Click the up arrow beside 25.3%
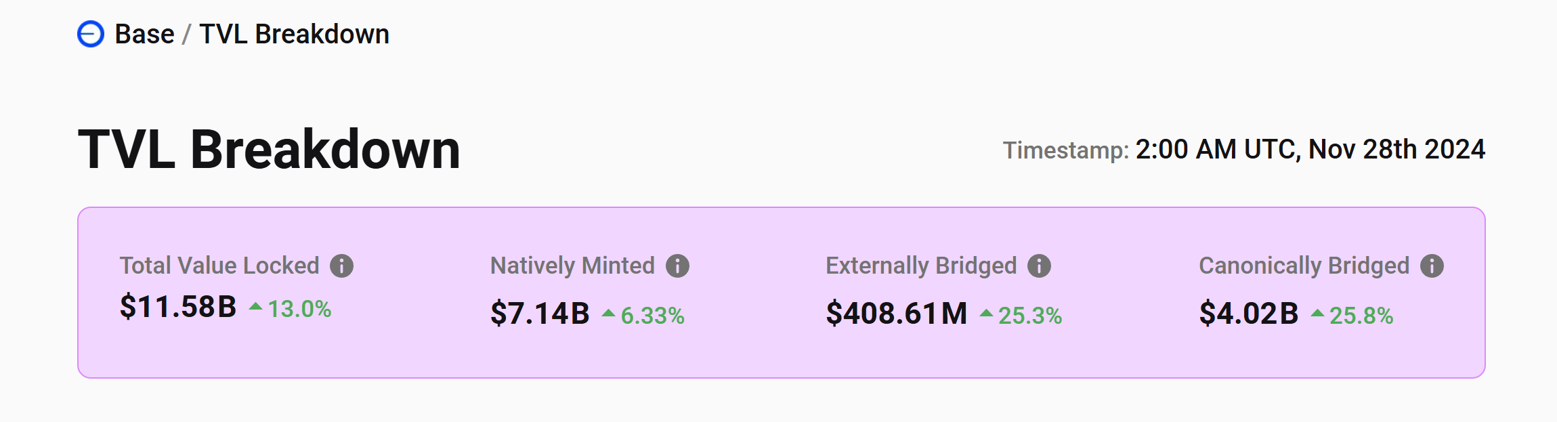 point(986,313)
